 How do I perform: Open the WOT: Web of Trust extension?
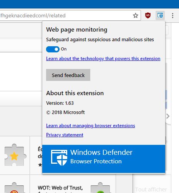click(60, 188)
